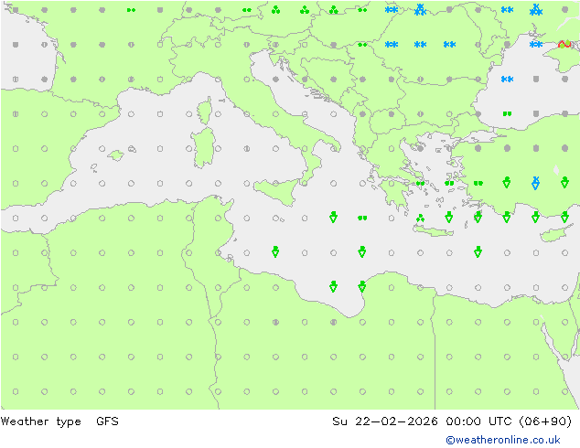The width and height of the screenshot is (580, 448).
Task: Click the green double-dot symbol over the Black Sea
Action: point(507,114)
